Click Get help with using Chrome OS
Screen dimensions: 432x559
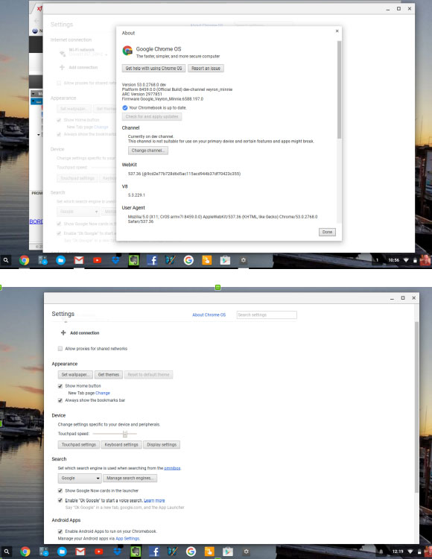click(x=153, y=68)
